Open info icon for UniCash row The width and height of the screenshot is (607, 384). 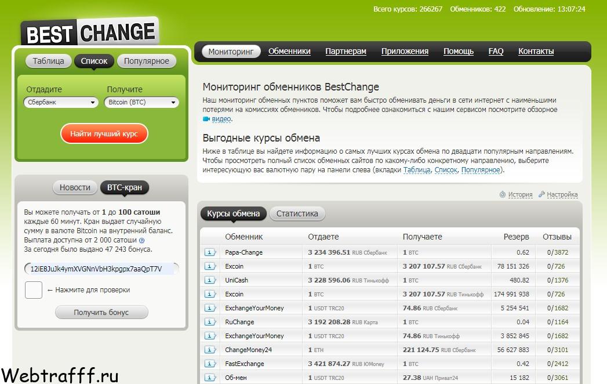(x=210, y=280)
